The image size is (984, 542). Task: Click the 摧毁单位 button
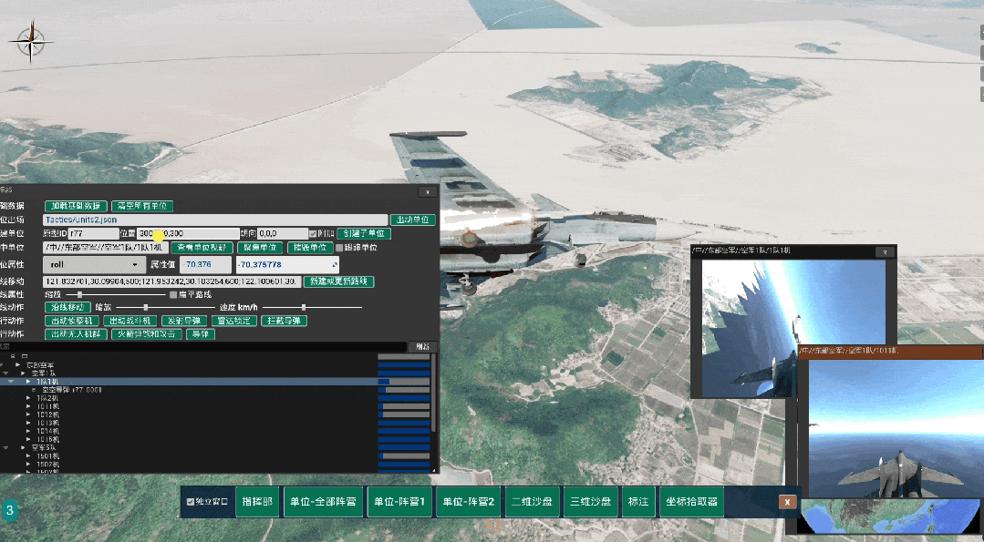[310, 248]
